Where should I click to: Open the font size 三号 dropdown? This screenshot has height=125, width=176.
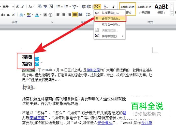pos(13,7)
